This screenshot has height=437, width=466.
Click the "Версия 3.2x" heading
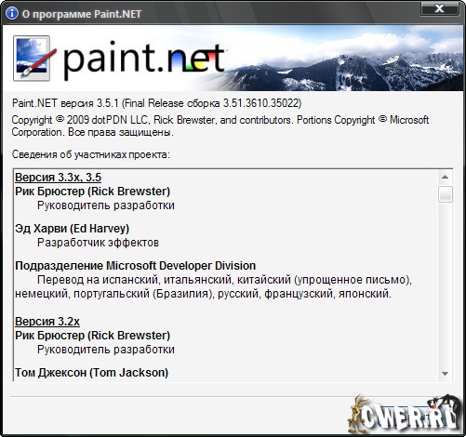point(47,322)
